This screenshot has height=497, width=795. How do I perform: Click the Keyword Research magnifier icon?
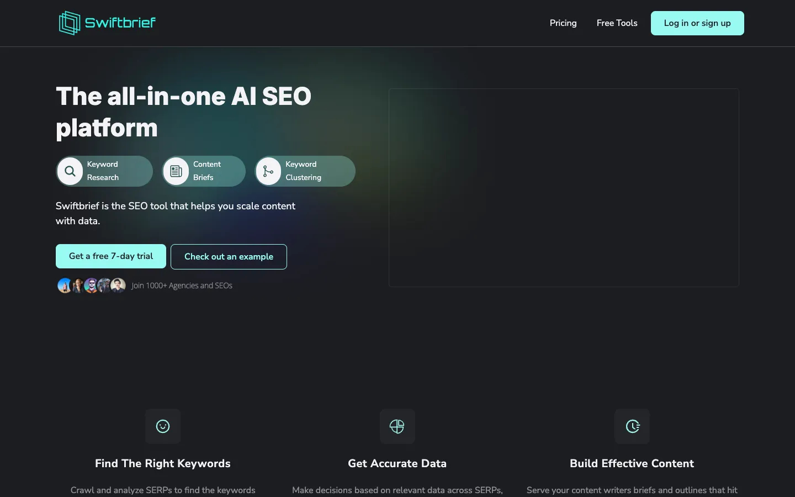point(70,171)
